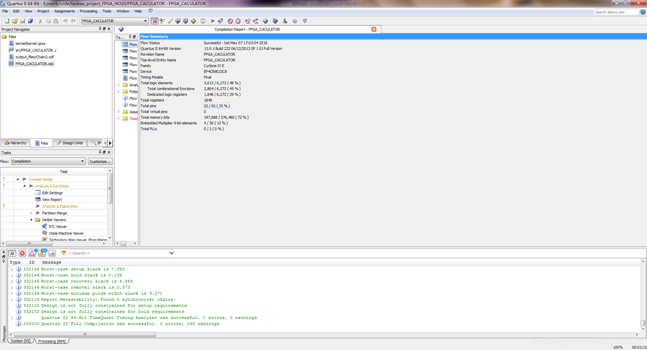Viewport: 647px width, 350px height.
Task: Open State Machine Viewer task
Action: click(x=66, y=233)
